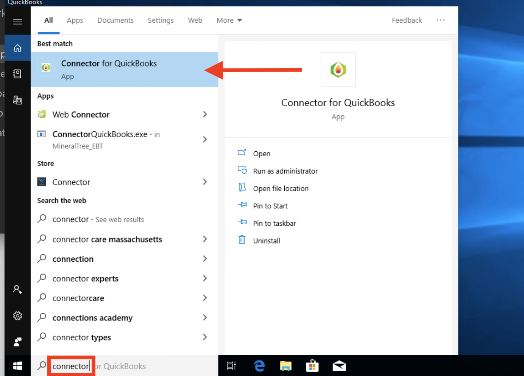Select the shield icon for Run as administrator
Image resolution: width=524 pixels, height=376 pixels.
[242, 170]
